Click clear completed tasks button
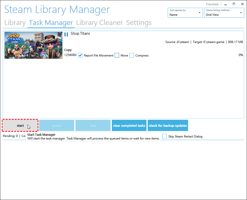This screenshot has width=247, height=200. pos(129,125)
